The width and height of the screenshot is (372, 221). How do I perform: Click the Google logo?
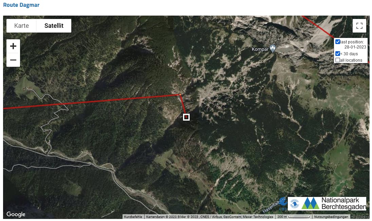(x=16, y=214)
